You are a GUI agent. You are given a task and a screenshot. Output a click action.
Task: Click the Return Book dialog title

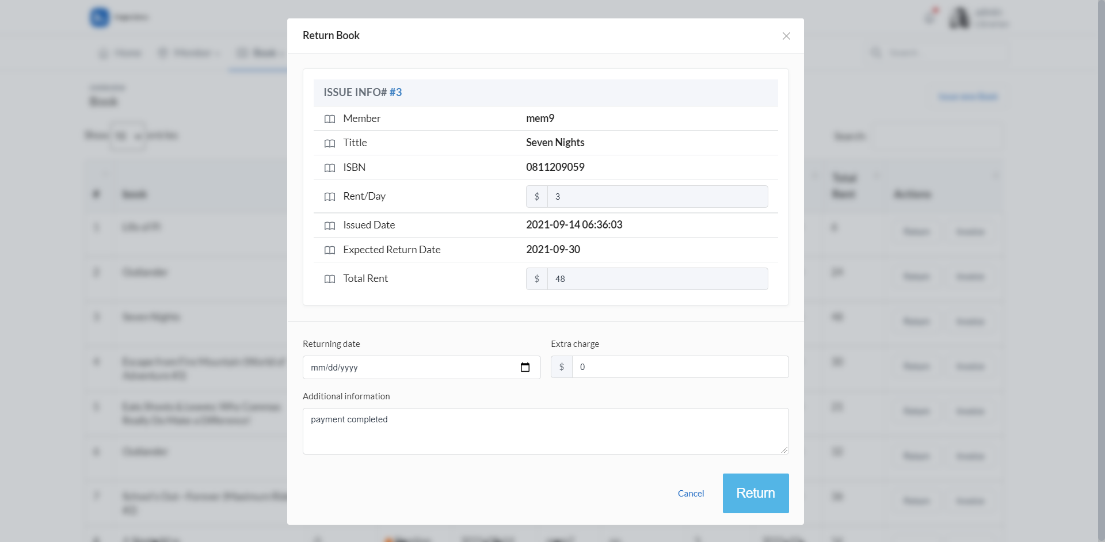point(331,35)
